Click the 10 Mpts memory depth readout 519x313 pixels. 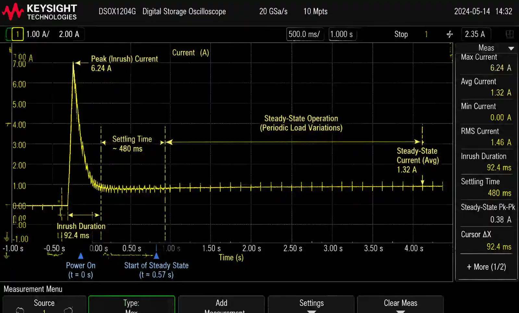click(x=315, y=11)
